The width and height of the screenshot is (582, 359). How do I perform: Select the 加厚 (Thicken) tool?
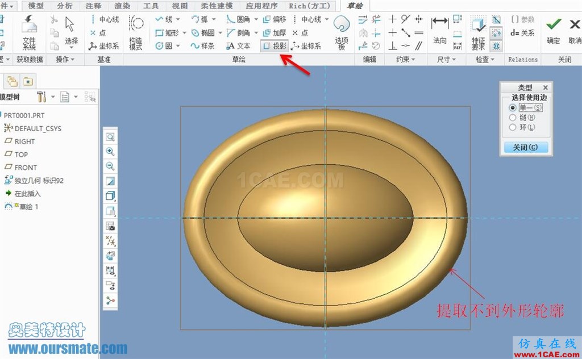[x=275, y=32]
